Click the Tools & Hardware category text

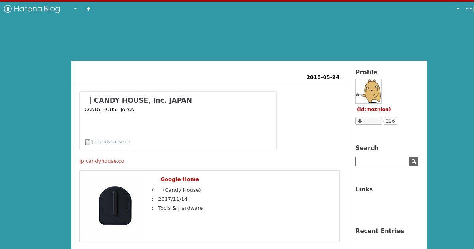(180, 208)
